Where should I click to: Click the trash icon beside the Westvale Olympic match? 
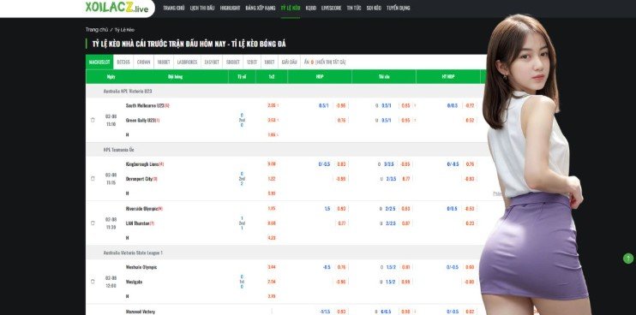click(93, 282)
